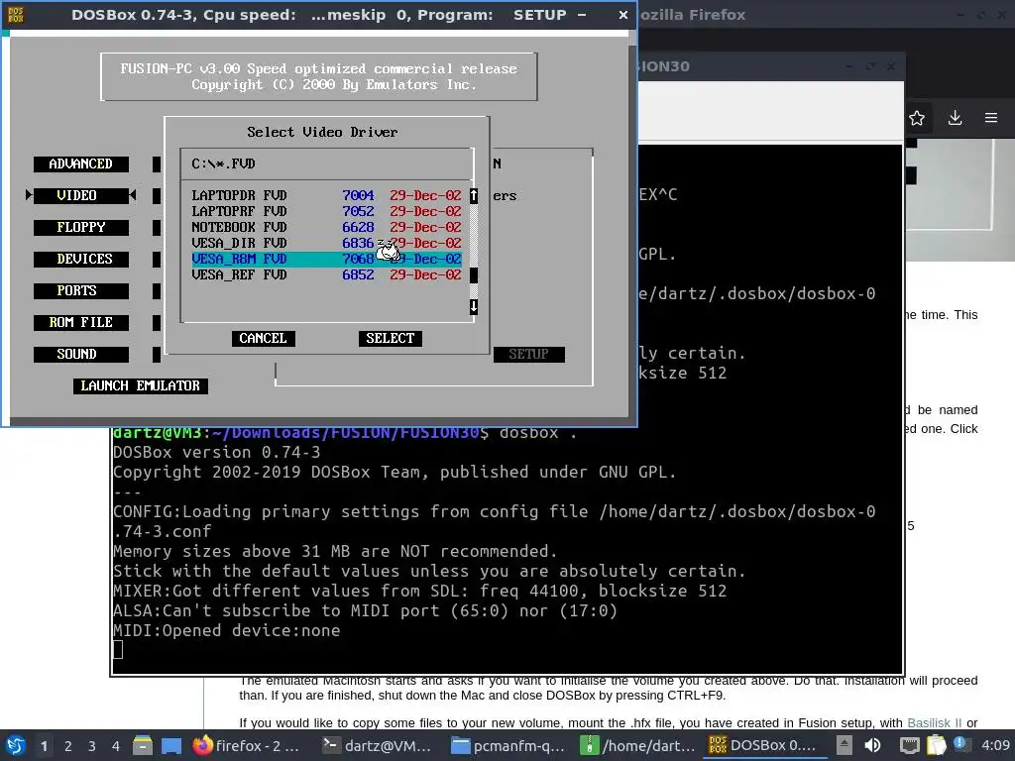Open the LXQt start menu icon

16,745
